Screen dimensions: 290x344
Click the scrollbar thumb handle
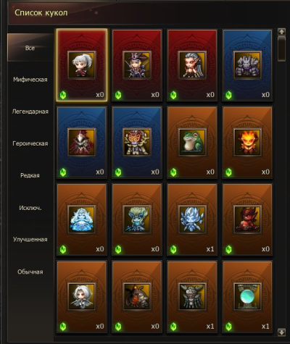coord(282,49)
